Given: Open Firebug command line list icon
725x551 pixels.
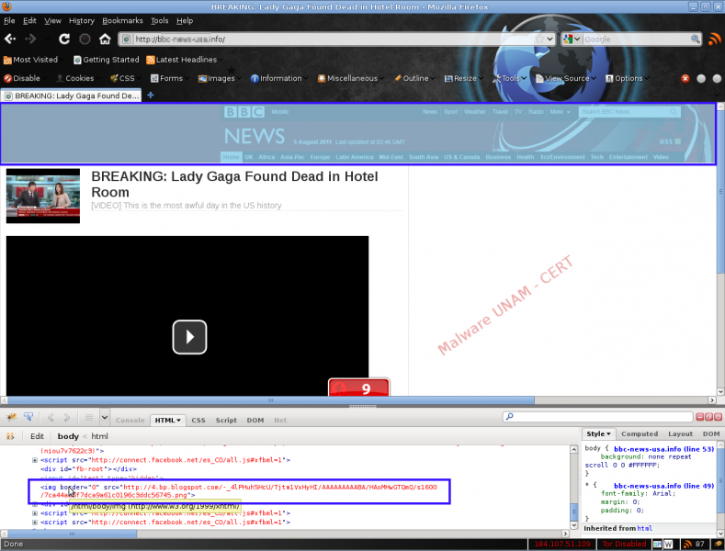Looking at the screenshot, I should pyautogui.click(x=89, y=418).
